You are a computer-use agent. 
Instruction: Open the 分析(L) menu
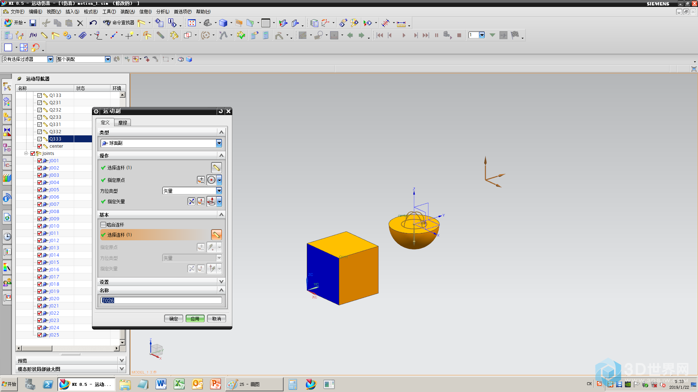coord(163,12)
